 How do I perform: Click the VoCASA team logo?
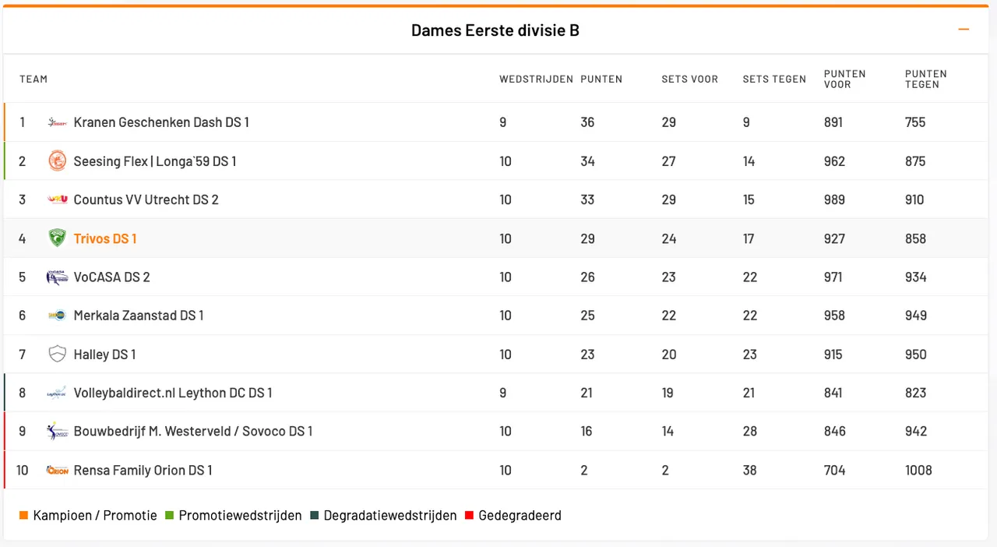click(57, 277)
